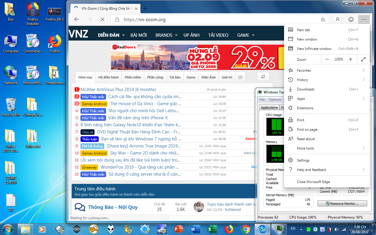
Task: Click the EN language indicator
Action: point(293,229)
